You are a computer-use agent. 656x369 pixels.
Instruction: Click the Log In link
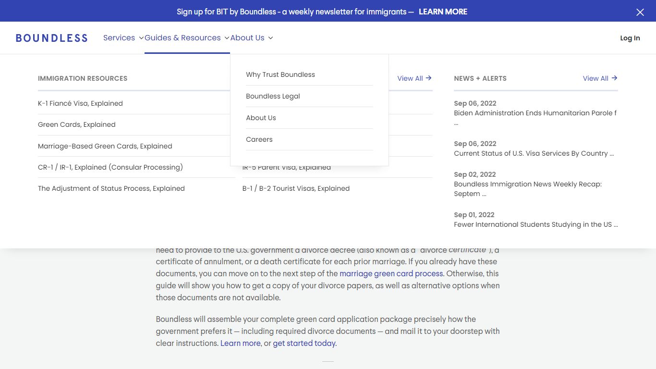[630, 38]
